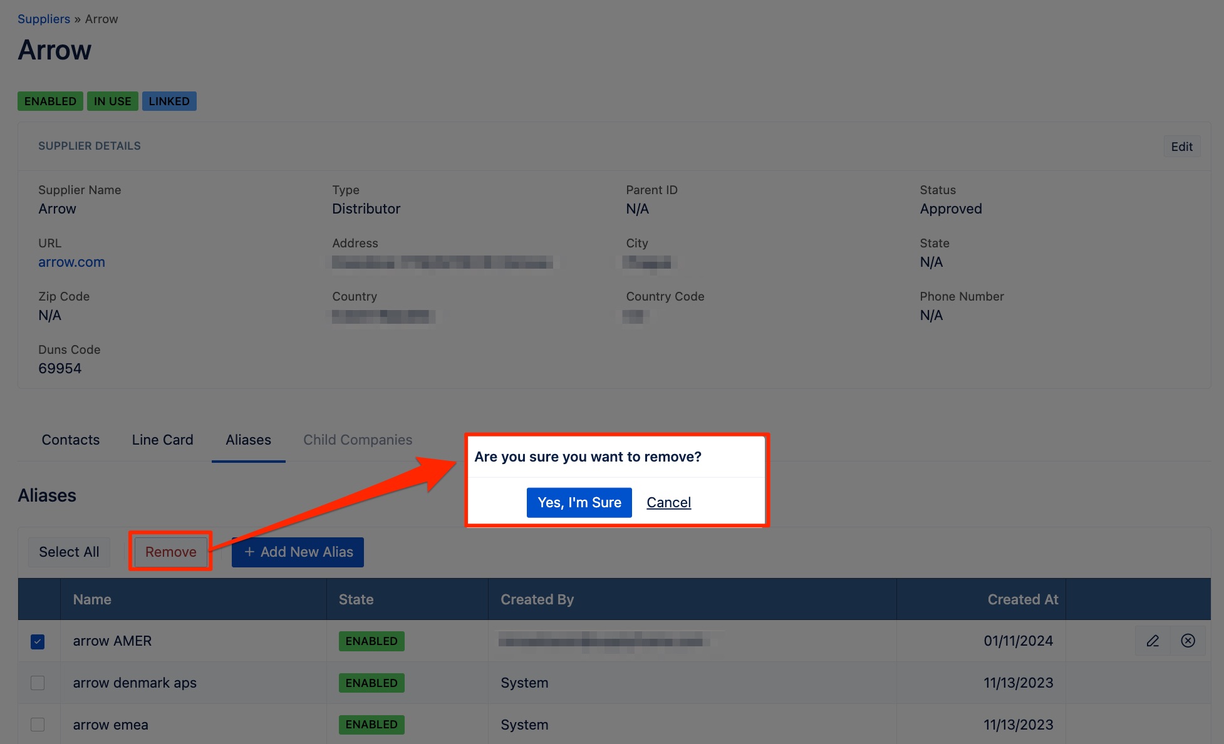Screen dimensions: 1224x744
Task: Click the arrow denmark aps name
Action: point(135,683)
